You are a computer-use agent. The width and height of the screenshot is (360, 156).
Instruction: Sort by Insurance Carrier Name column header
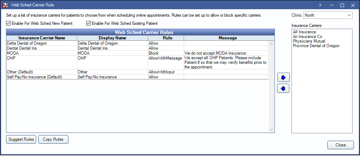pyautogui.click(x=41, y=38)
